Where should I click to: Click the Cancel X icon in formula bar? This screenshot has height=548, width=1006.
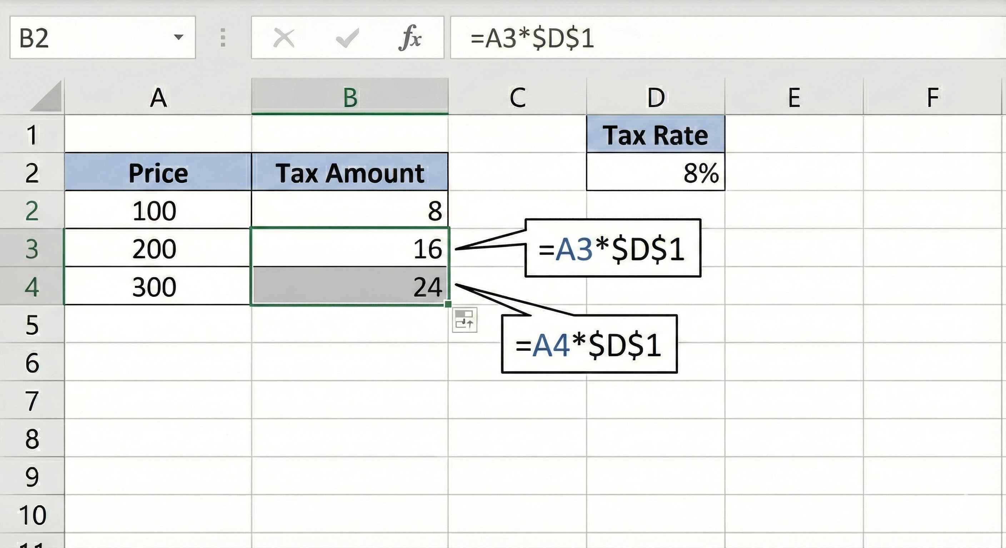(284, 38)
